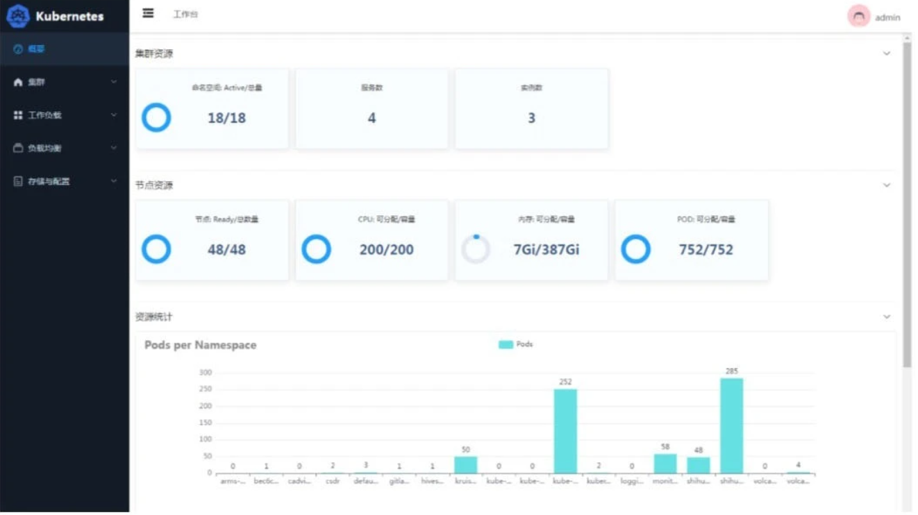Toggle the hamburger sidebar menu icon
Viewport: 918px width, 515px height.
coord(148,13)
